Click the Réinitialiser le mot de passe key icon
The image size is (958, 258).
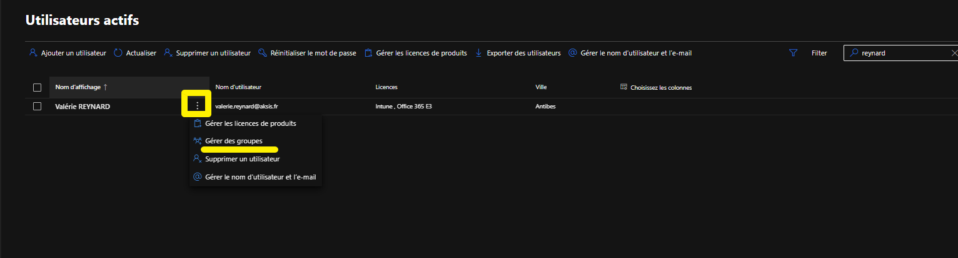tap(263, 53)
